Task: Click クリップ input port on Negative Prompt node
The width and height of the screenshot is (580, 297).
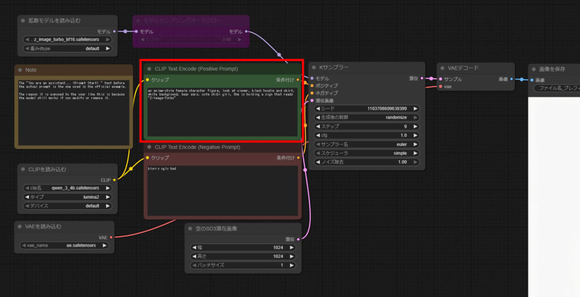Action: pos(147,158)
